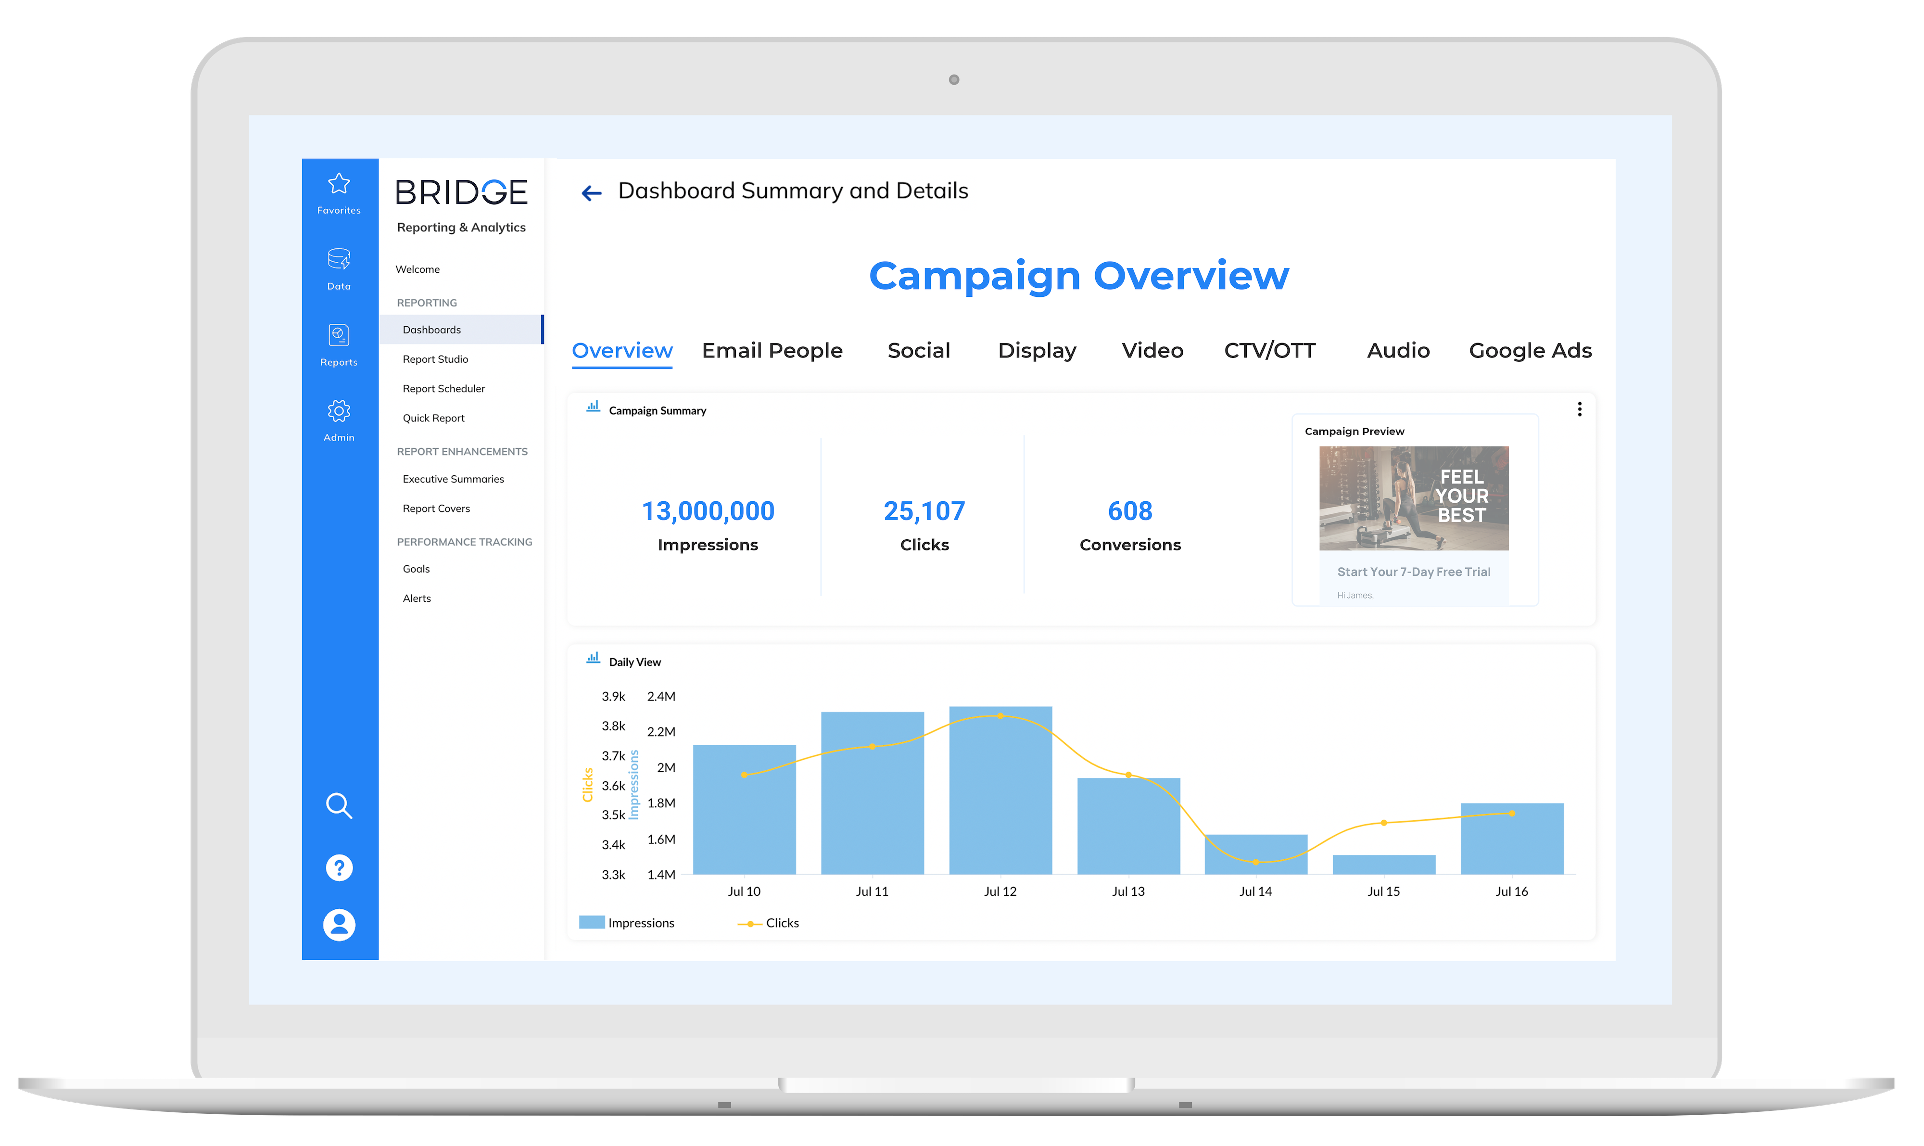Screen dimensions: 1924x1146
Task: Click the Data database icon
Action: tap(339, 259)
